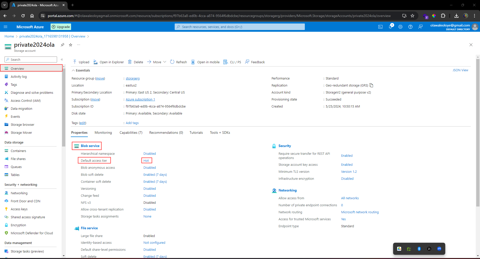This screenshot has height=259, width=480.
Task: Open the Tools + SDKs tab
Action: click(x=220, y=133)
